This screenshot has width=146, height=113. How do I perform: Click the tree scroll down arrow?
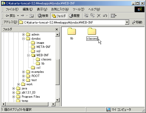57,100
